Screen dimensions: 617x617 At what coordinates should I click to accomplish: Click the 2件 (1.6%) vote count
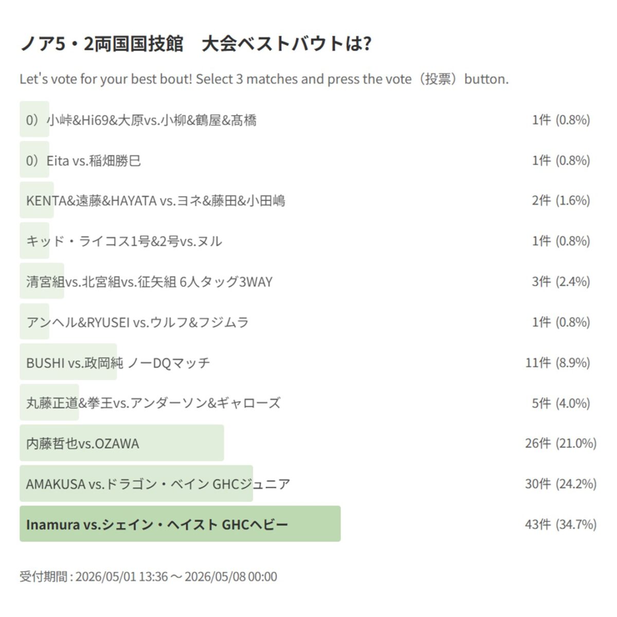click(561, 201)
